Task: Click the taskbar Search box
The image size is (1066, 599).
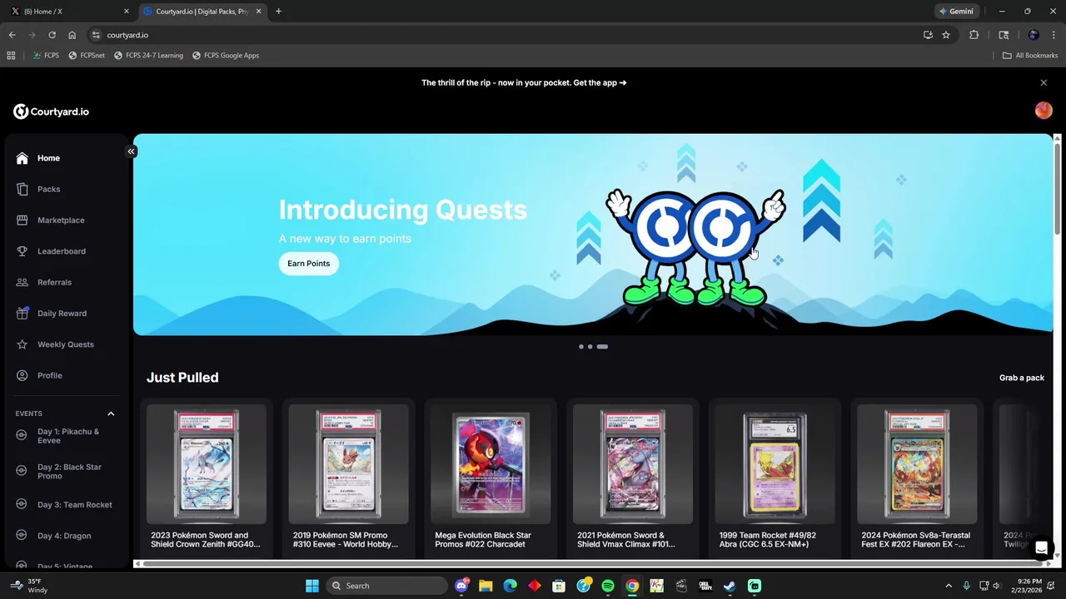Action: coord(387,586)
